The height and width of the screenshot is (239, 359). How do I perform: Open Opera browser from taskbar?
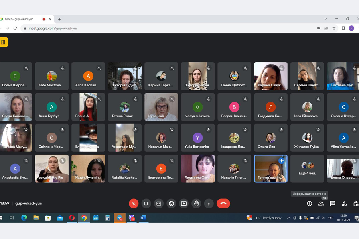coord(72,218)
